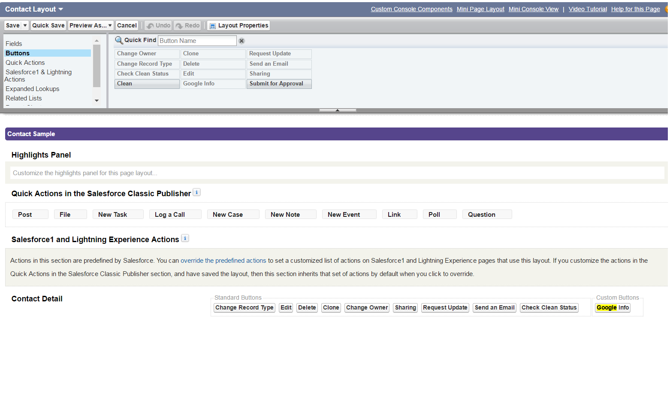Click the Layout Properties icon
This screenshot has width=670, height=416.
tap(212, 26)
